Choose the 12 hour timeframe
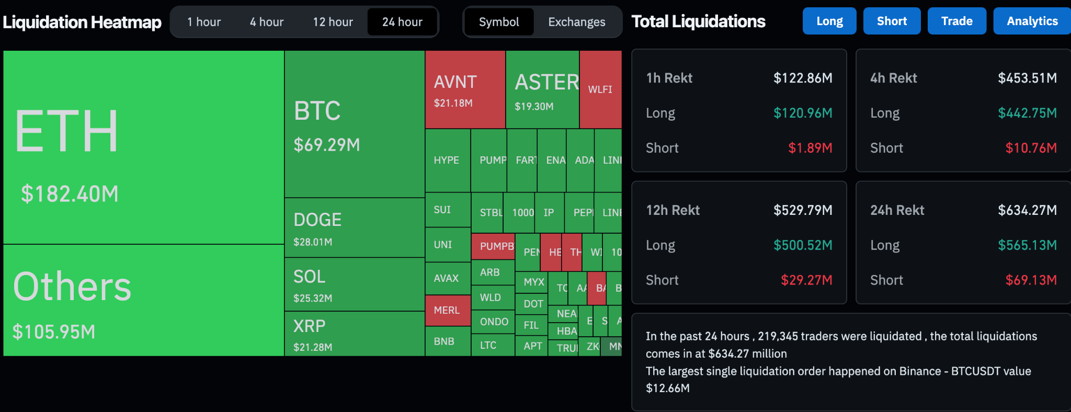1071x412 pixels. pyautogui.click(x=333, y=22)
